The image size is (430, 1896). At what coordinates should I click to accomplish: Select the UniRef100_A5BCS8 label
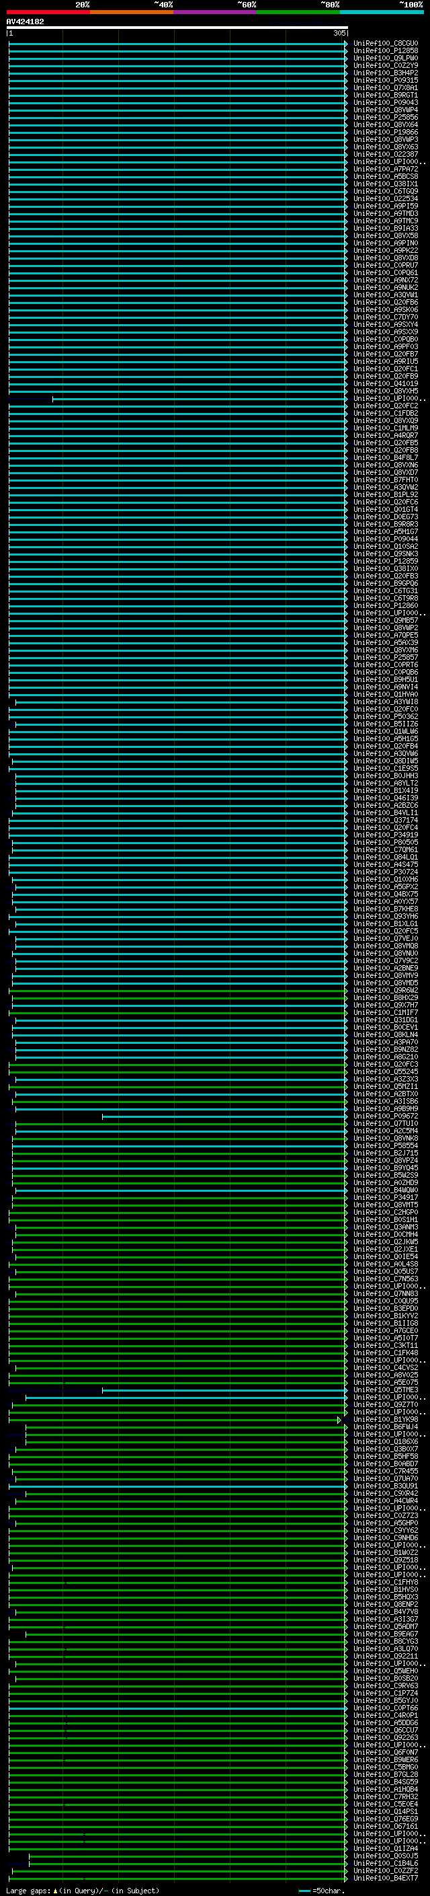[386, 177]
